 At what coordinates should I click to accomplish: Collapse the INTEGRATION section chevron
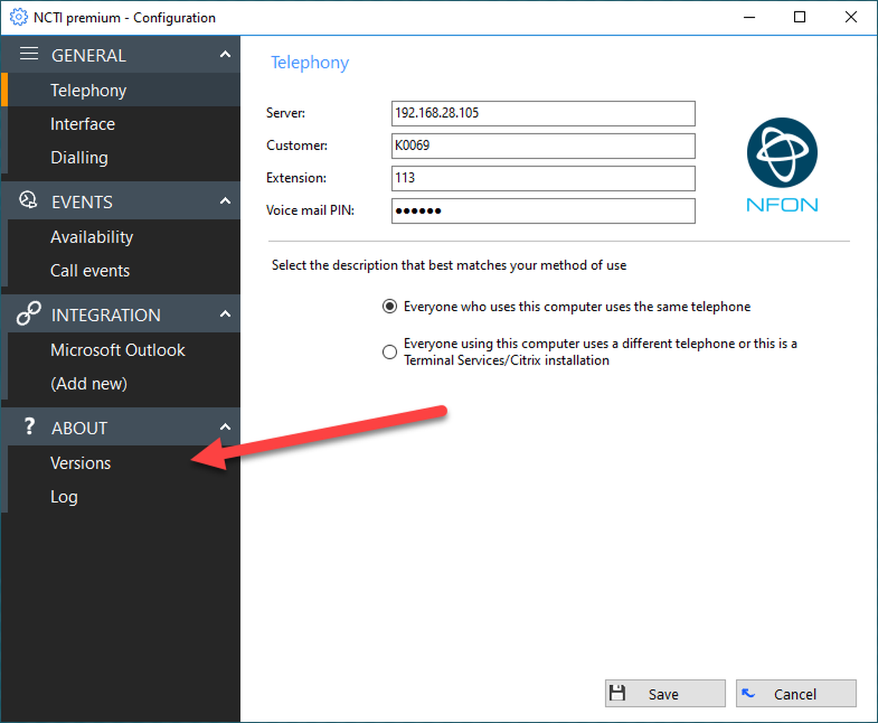click(225, 314)
